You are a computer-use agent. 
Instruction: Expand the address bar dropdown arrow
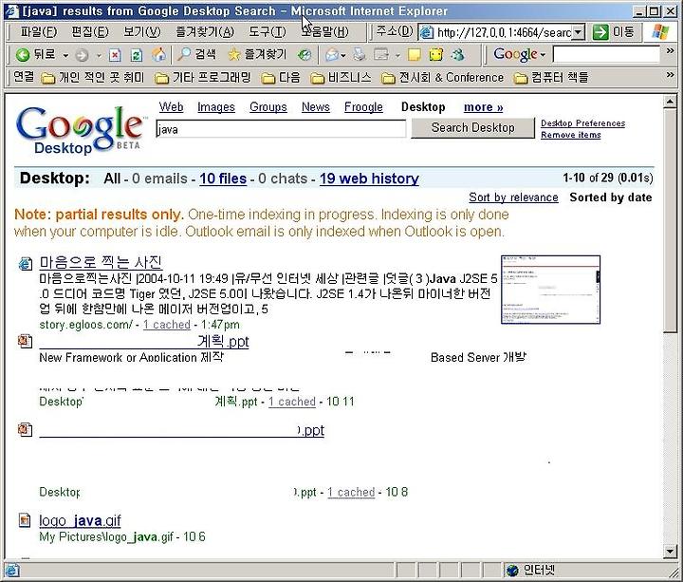578,32
